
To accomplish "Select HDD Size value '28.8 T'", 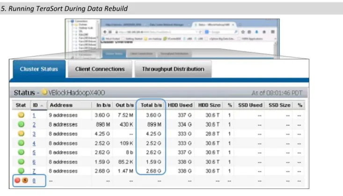I will click(x=212, y=134).
